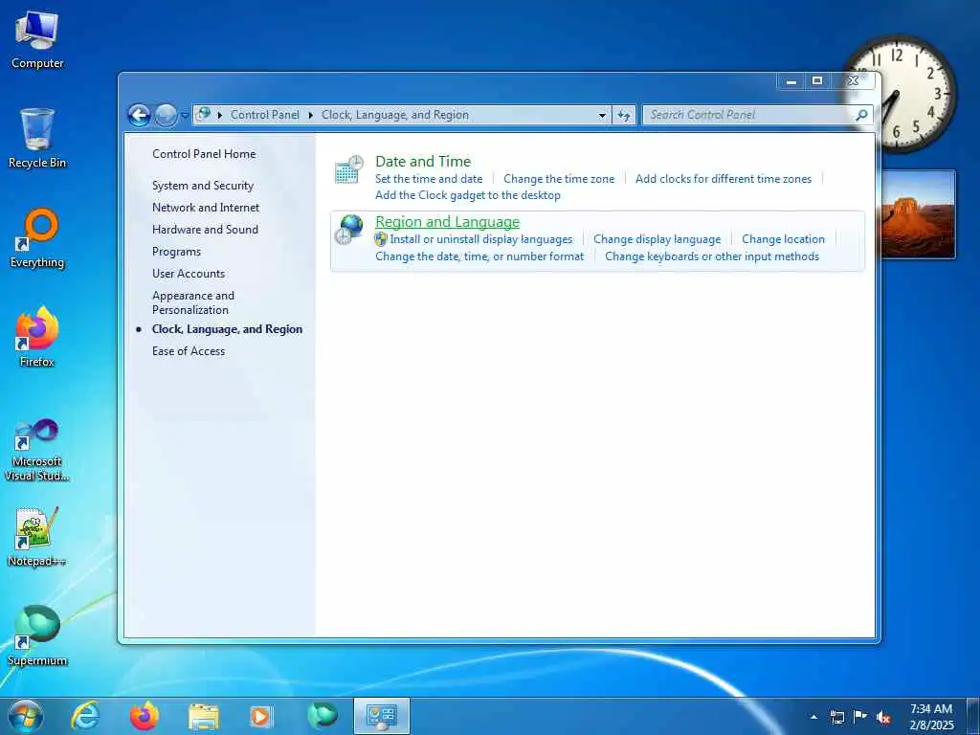Click the address bar Control Panel icon
This screenshot has height=735, width=980.
pyautogui.click(x=203, y=115)
